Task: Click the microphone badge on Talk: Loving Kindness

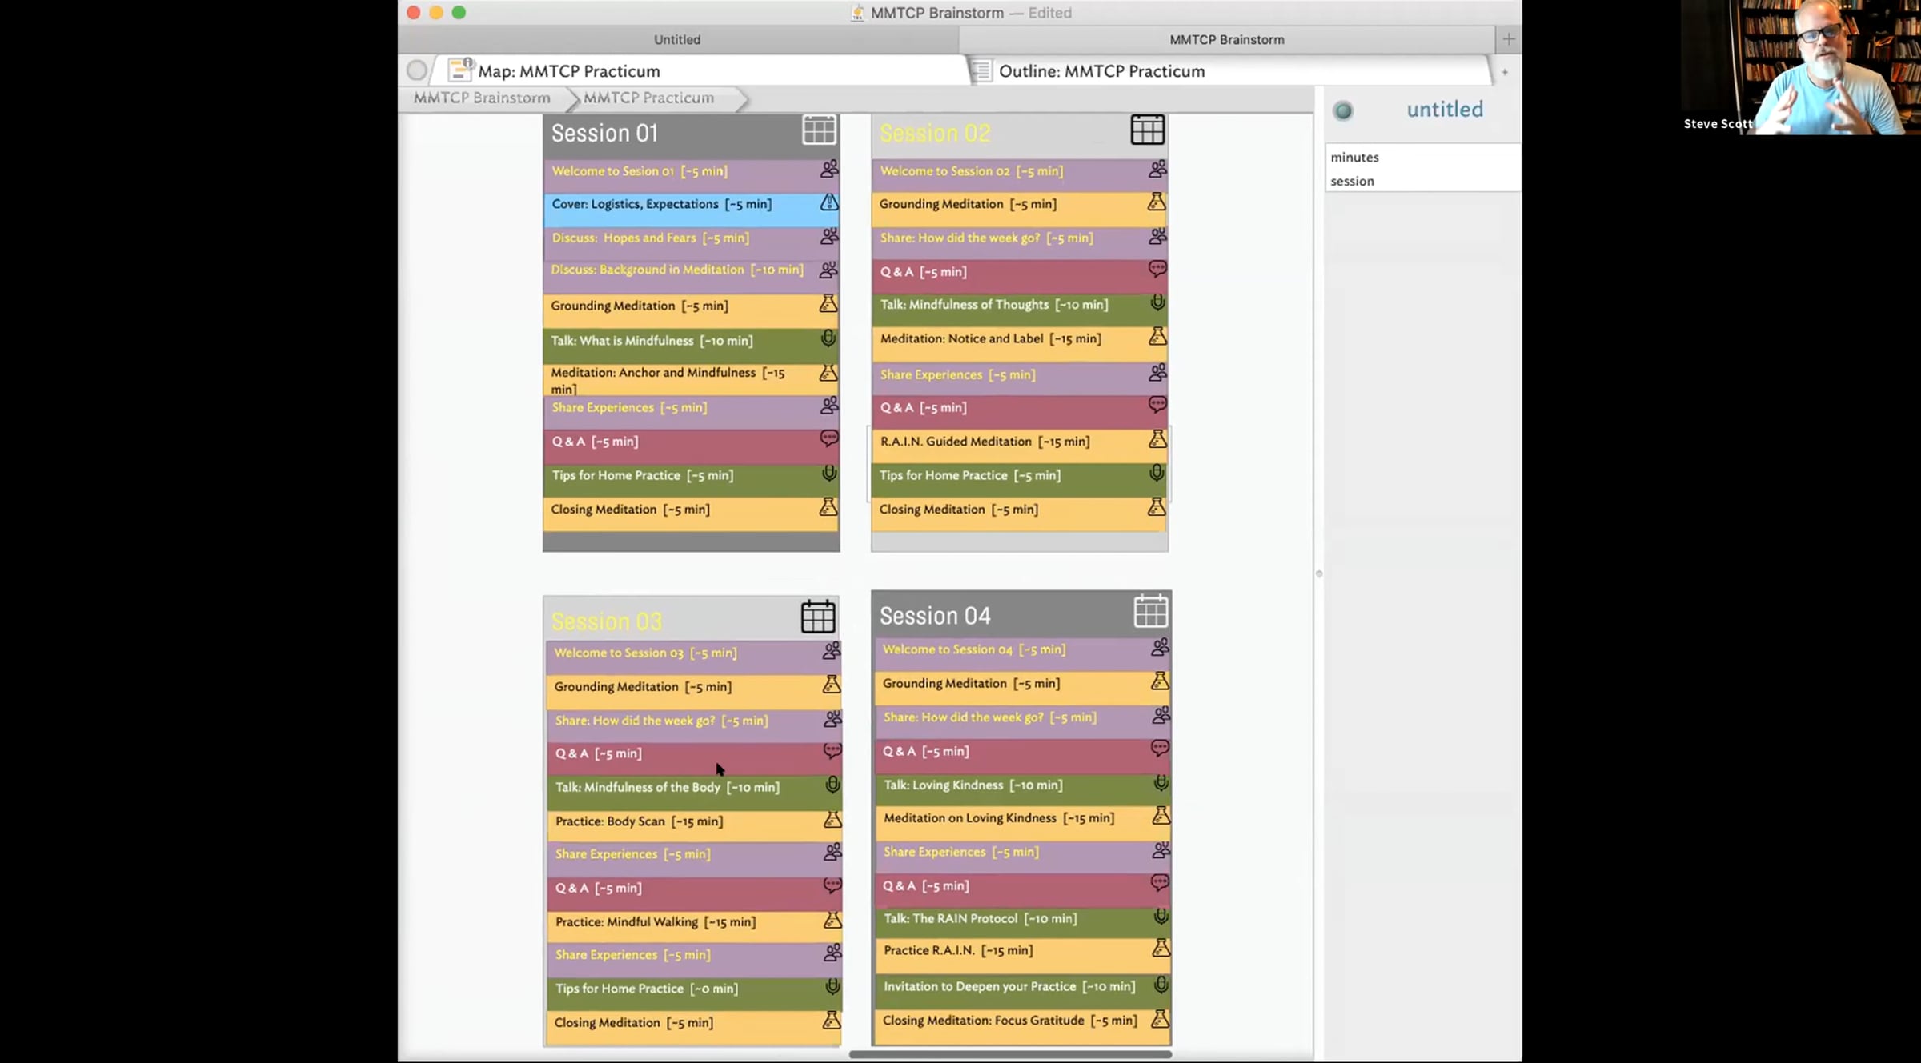Action: (1161, 783)
